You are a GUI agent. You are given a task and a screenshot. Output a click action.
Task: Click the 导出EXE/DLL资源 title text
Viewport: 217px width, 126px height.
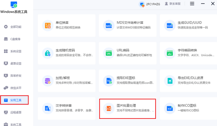(x=190, y=78)
